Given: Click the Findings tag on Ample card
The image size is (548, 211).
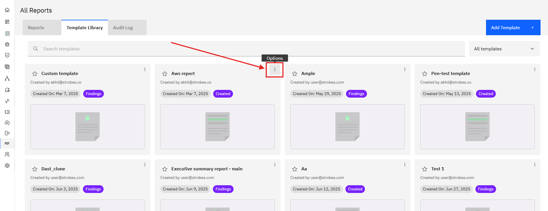Looking at the screenshot, I should click(x=356, y=94).
